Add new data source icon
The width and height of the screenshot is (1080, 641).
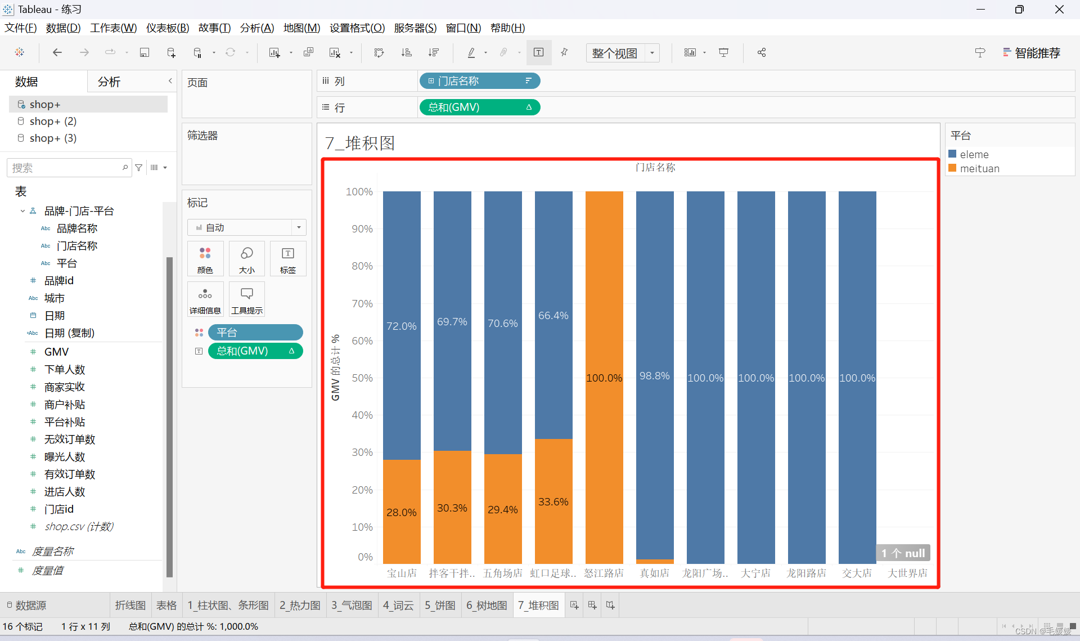pyautogui.click(x=172, y=52)
